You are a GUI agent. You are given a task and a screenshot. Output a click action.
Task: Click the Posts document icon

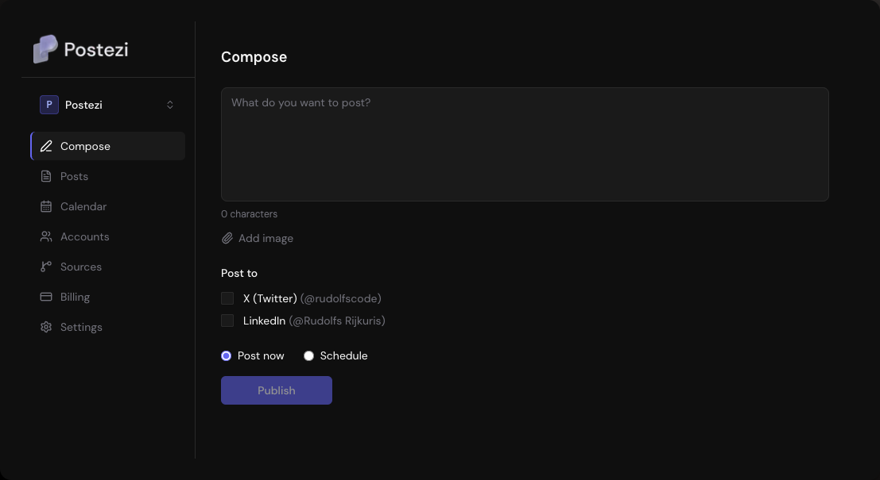pos(46,176)
